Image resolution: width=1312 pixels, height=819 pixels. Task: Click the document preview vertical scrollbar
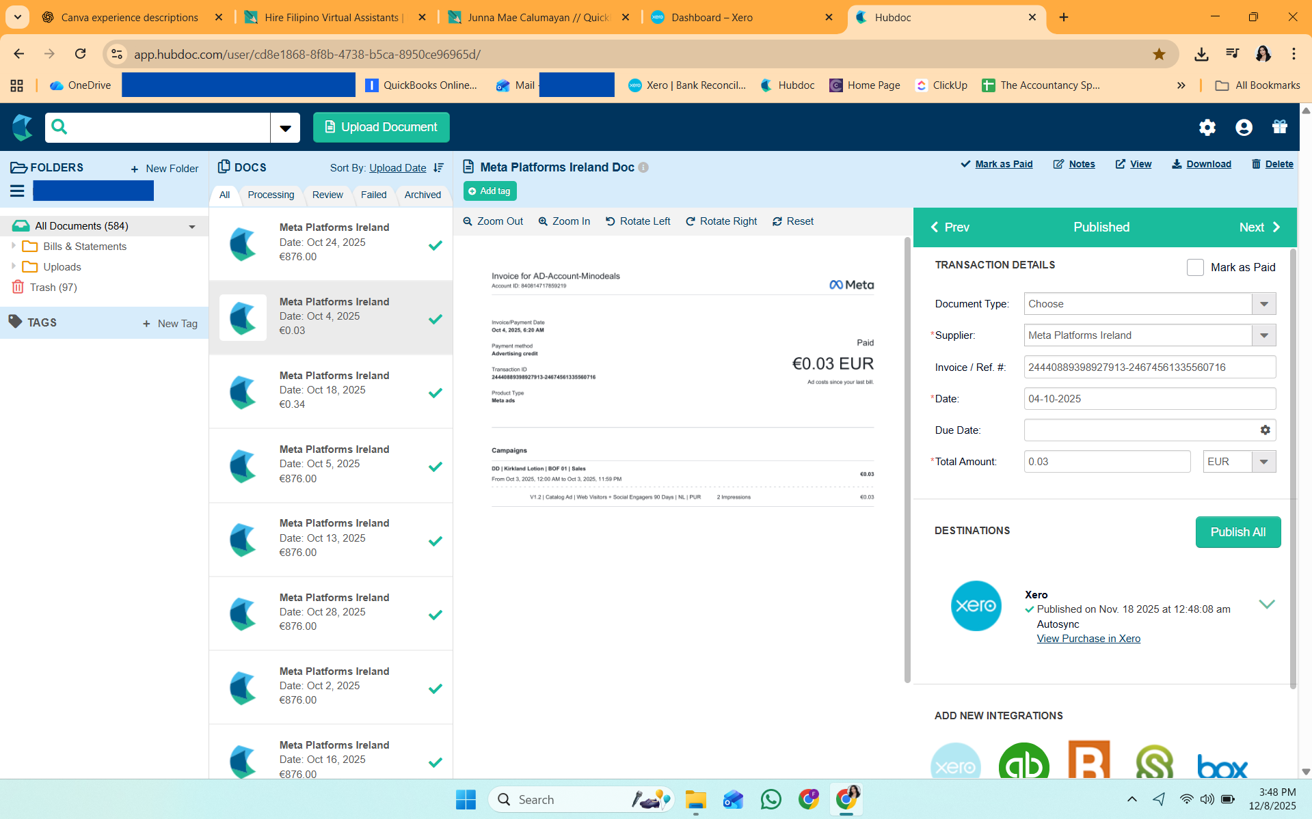[x=907, y=458]
